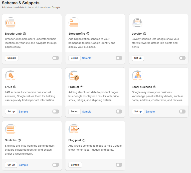Image resolution: width=191 pixels, height=173 pixels.
Task: Enable the Blog post schema toggle
Action: coord(119,165)
